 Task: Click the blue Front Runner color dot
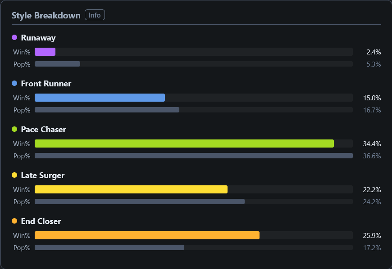(14, 83)
